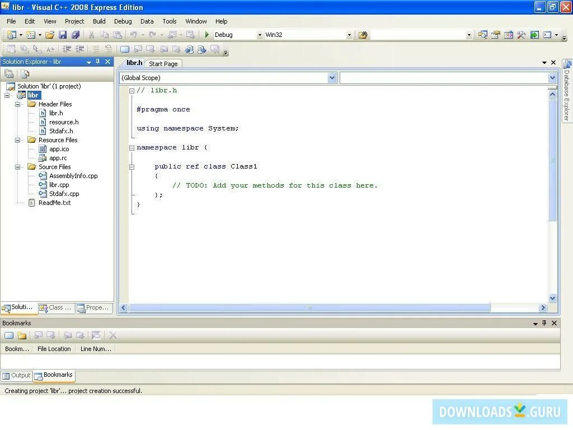Screen dimensions: 573x430
Task: Toggle a bookmark in the editor toolbar
Action: tap(125, 49)
